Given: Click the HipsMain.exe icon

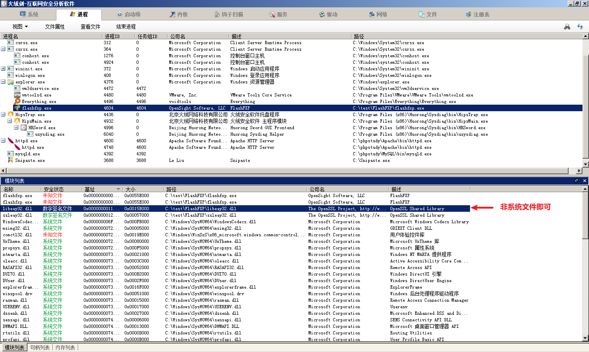Looking at the screenshot, I should click(17, 121).
